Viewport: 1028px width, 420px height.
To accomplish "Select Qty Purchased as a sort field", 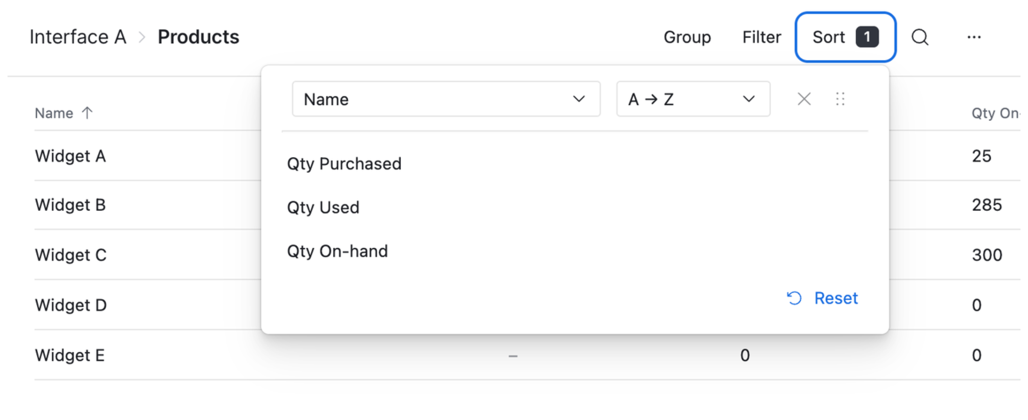I will 345,164.
